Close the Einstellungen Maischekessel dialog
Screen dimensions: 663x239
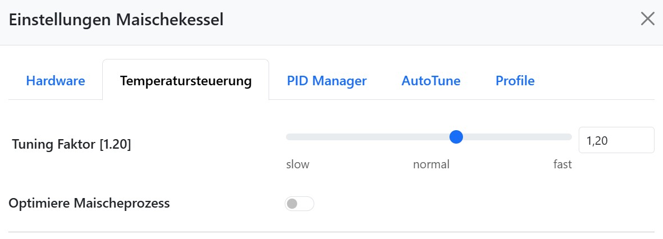(x=647, y=19)
